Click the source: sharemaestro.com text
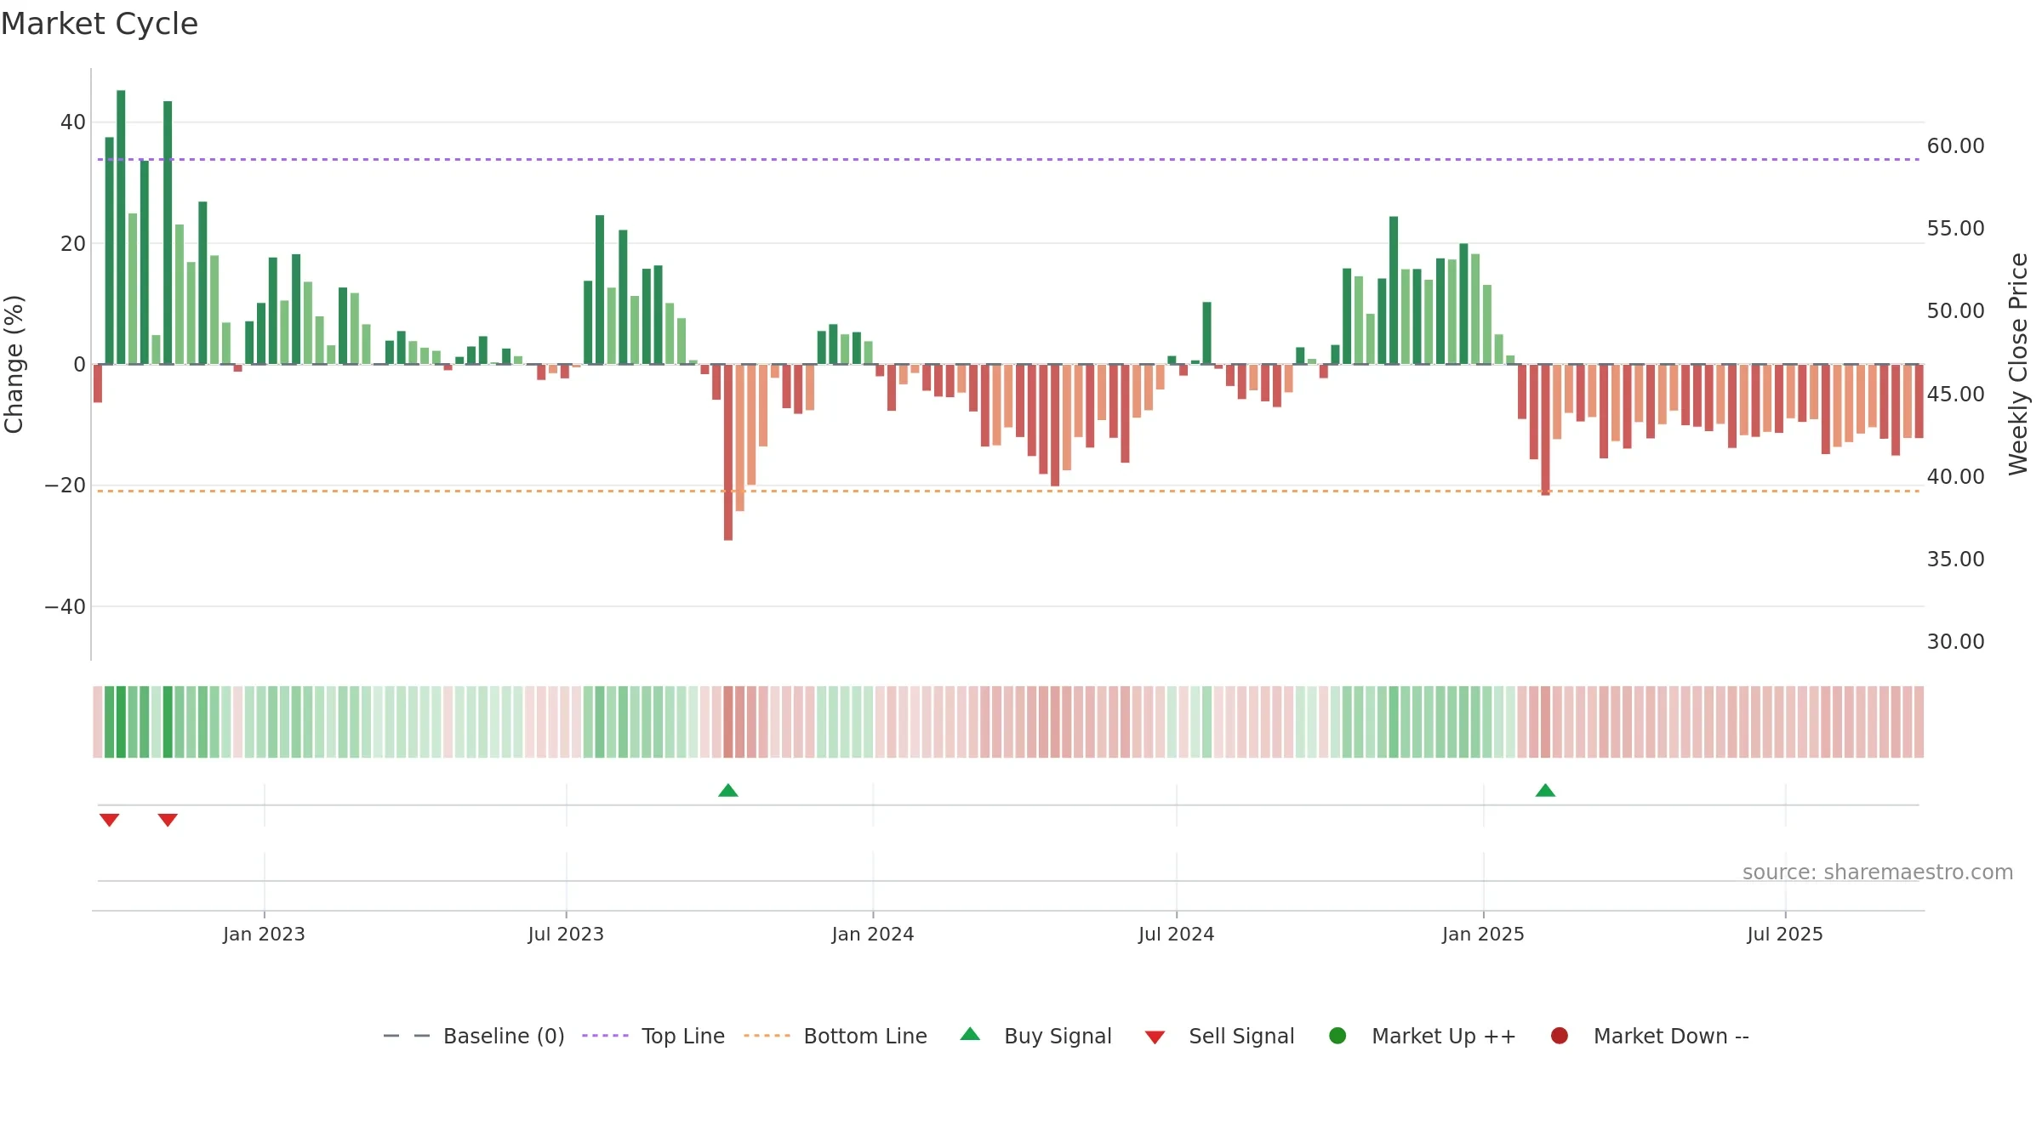Image resolution: width=2042 pixels, height=1148 pixels. [x=1878, y=872]
